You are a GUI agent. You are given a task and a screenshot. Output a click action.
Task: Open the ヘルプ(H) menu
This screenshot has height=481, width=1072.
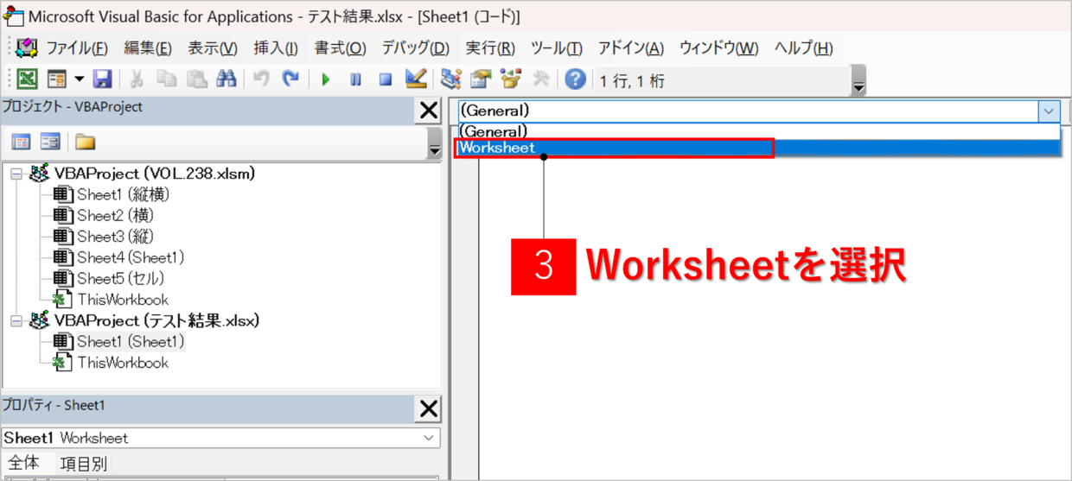tap(804, 48)
